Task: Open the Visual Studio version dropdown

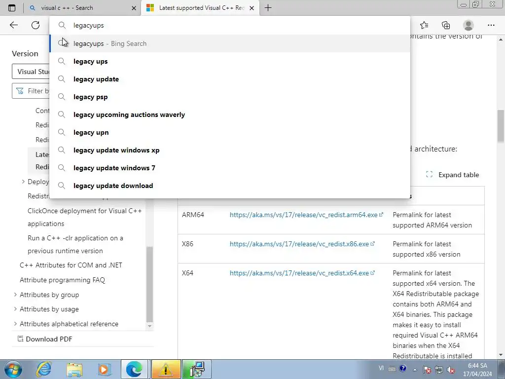Action: point(31,72)
